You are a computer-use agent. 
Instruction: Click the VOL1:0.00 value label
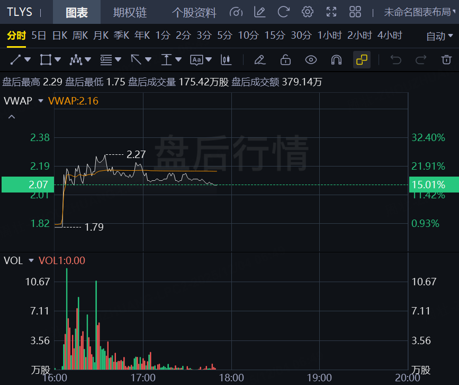pos(62,260)
